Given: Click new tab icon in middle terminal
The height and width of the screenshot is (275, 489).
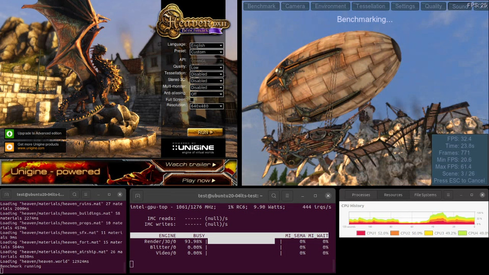Looking at the screenshot, I should tap(138, 196).
